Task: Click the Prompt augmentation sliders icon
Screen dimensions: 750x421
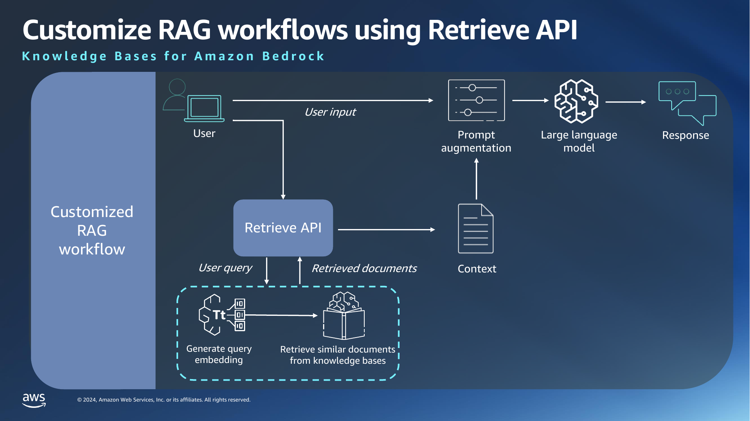Action: point(476,100)
